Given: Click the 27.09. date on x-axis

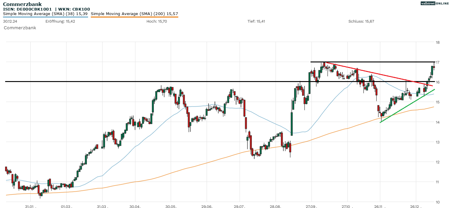Looking at the screenshot, I should tap(311, 207).
